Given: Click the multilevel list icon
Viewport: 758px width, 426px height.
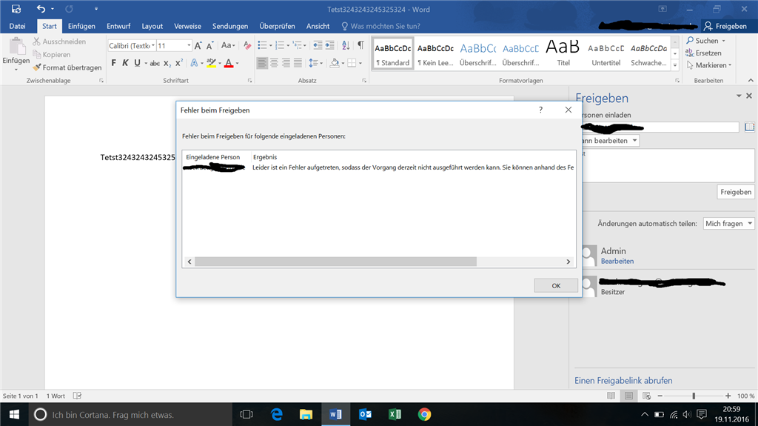Looking at the screenshot, I should 298,45.
